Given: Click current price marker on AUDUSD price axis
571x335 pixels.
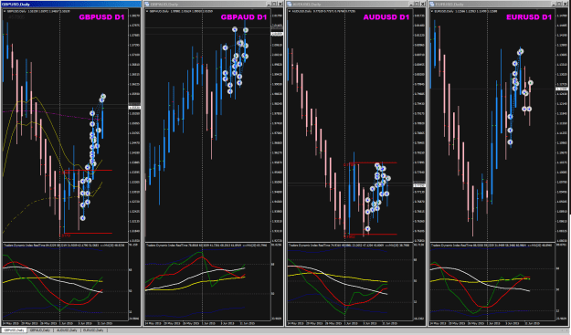Looking at the screenshot, I should (x=419, y=185).
